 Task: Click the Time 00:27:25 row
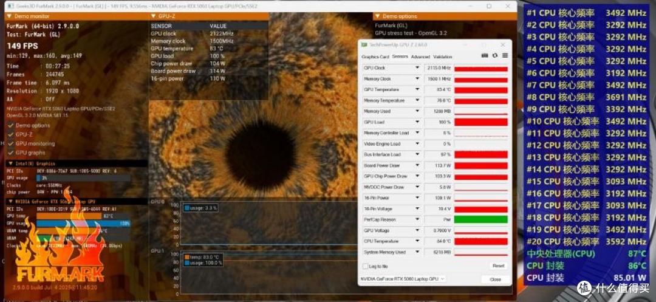(x=38, y=66)
